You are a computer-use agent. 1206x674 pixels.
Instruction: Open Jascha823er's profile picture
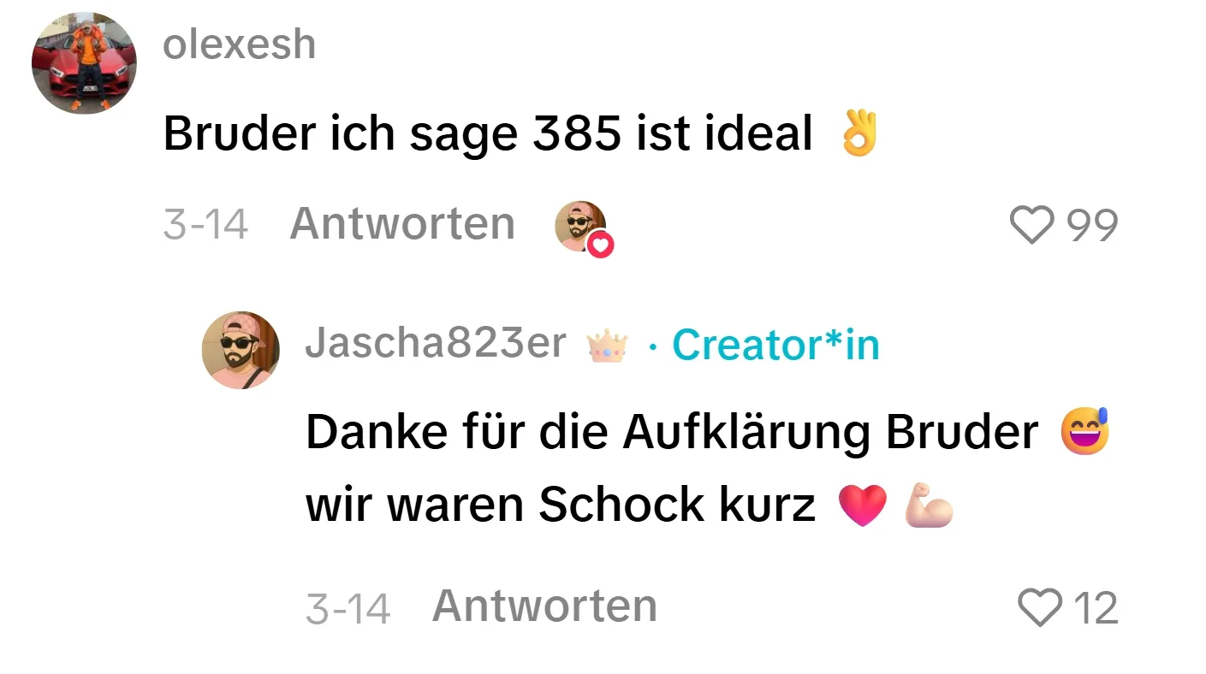click(x=241, y=351)
